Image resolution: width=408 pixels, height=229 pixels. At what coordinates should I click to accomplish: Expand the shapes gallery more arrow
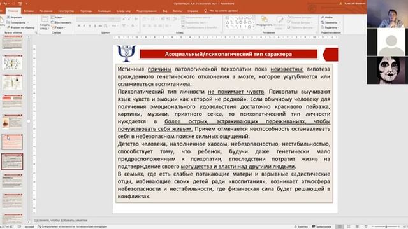[254, 27]
